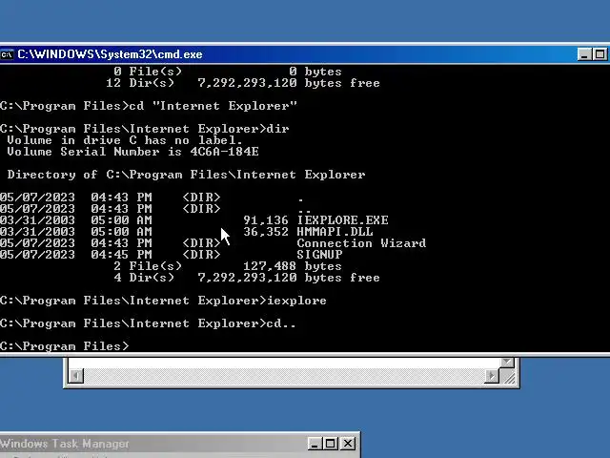Click the cmd.exe window title text
The image size is (610, 458).
[x=111, y=54]
